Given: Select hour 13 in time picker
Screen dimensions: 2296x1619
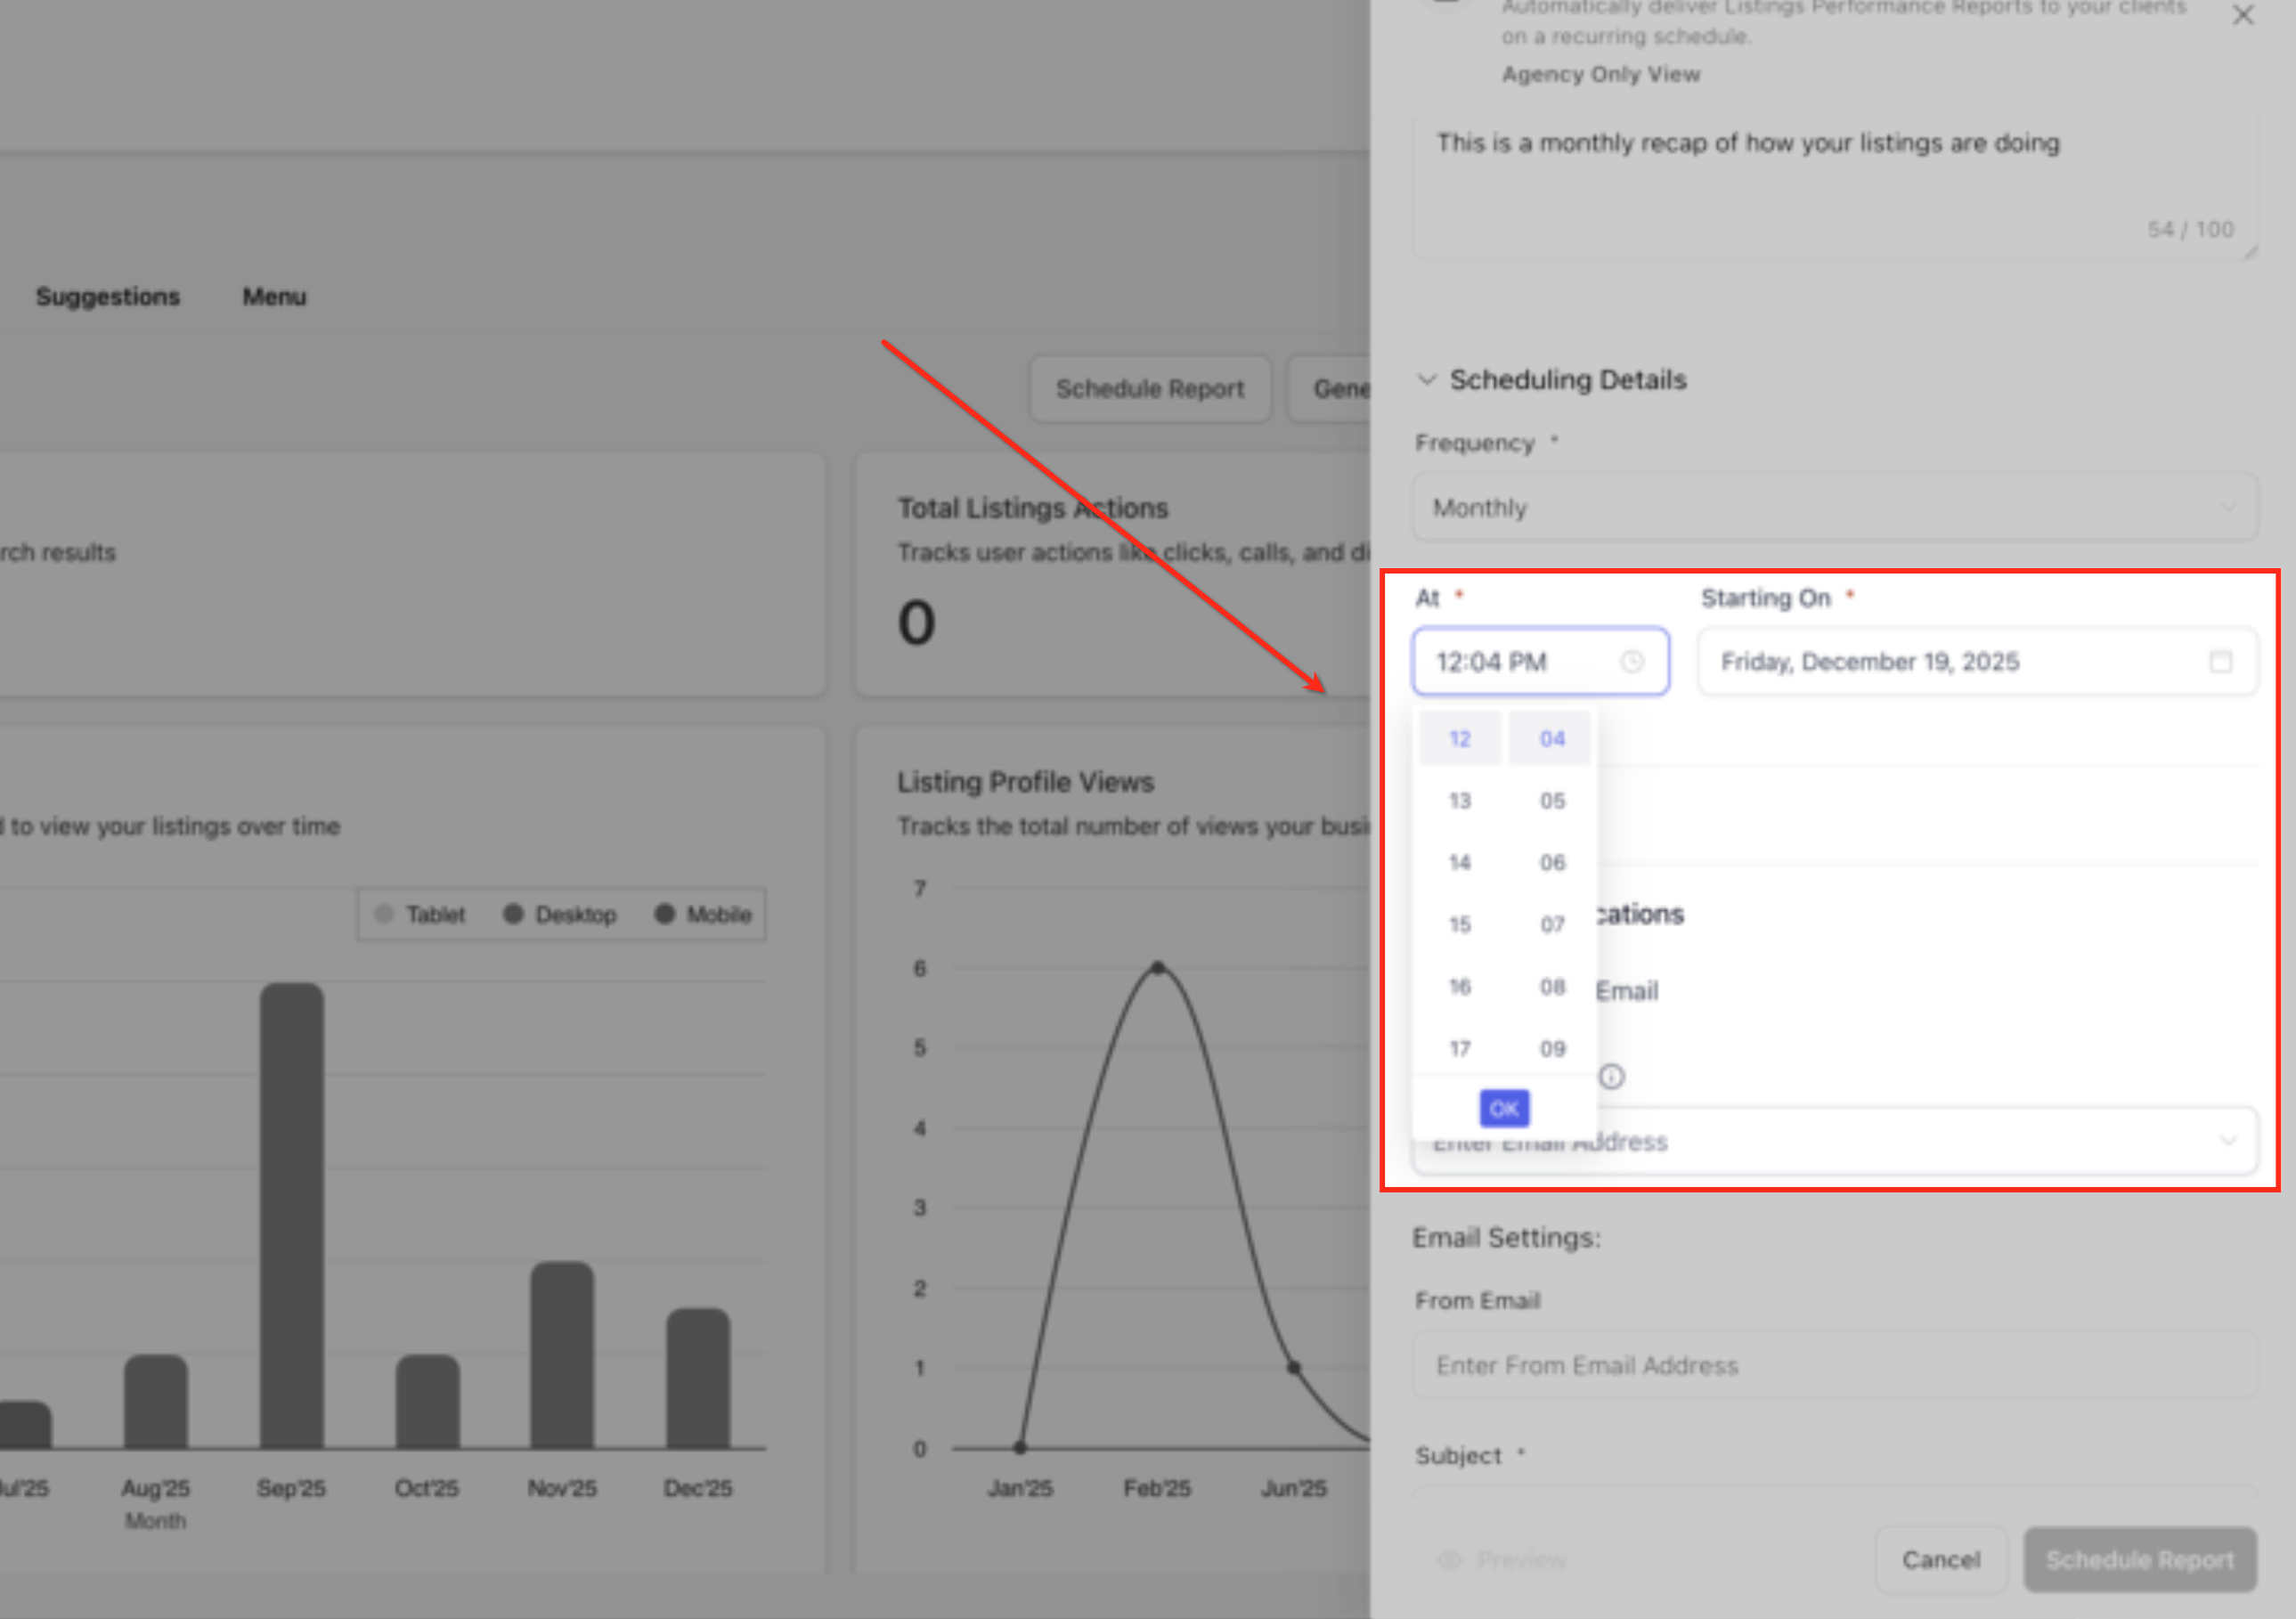Looking at the screenshot, I should (x=1459, y=800).
